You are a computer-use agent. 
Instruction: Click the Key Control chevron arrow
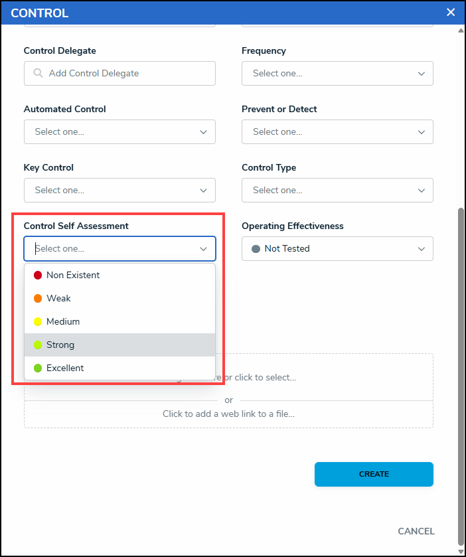pos(203,191)
